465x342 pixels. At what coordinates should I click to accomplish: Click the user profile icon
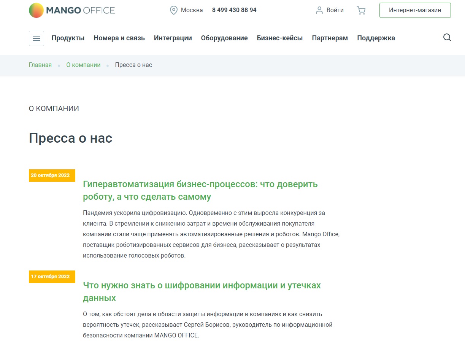coord(319,10)
